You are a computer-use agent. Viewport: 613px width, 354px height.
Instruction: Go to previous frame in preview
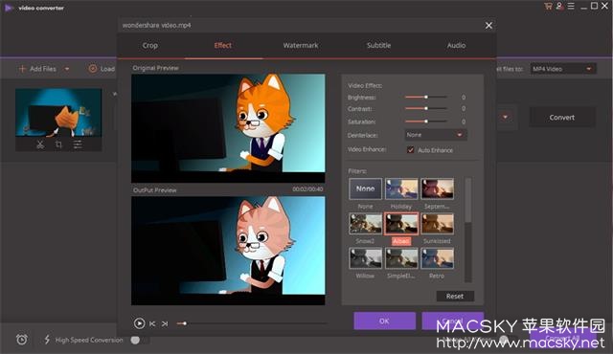coord(152,323)
